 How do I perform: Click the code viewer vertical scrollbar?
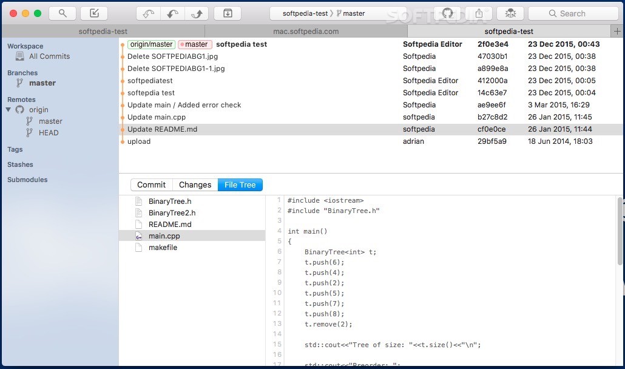pyautogui.click(x=620, y=231)
